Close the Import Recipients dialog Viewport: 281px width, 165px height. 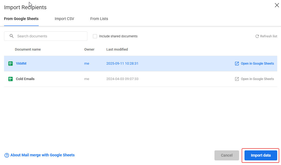277,5
